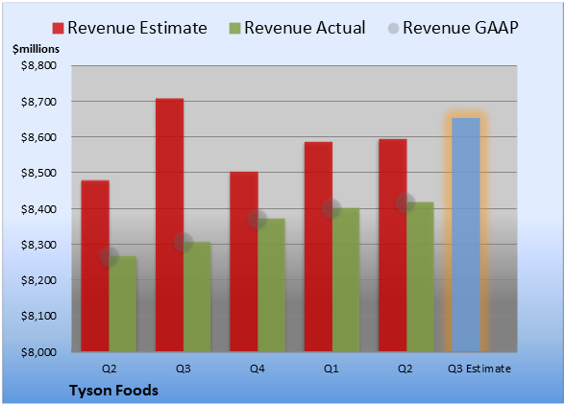Click the GAAP marker circle on Q3 bars
The image size is (565, 405).
(x=184, y=242)
